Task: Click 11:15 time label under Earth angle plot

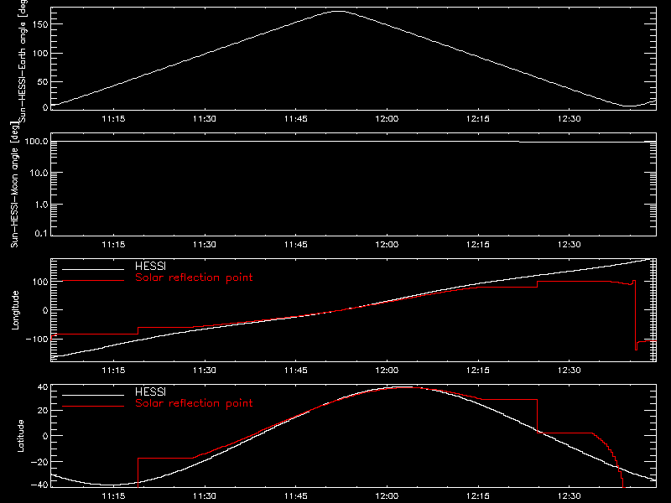Action: (113, 118)
